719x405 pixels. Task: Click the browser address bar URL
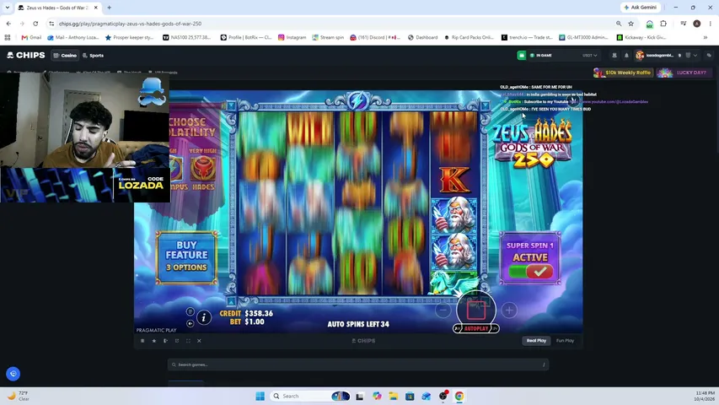130,24
